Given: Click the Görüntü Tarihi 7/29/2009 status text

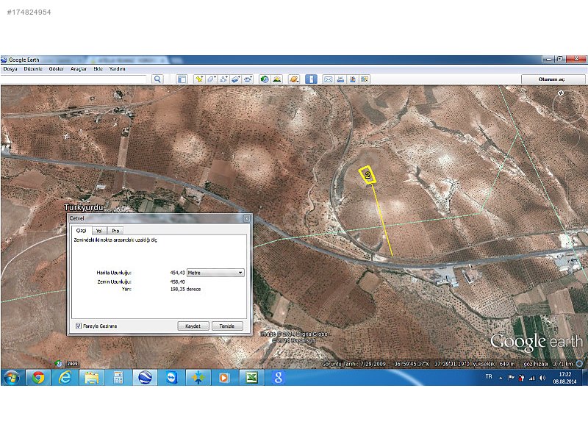Looking at the screenshot, I should [x=354, y=364].
